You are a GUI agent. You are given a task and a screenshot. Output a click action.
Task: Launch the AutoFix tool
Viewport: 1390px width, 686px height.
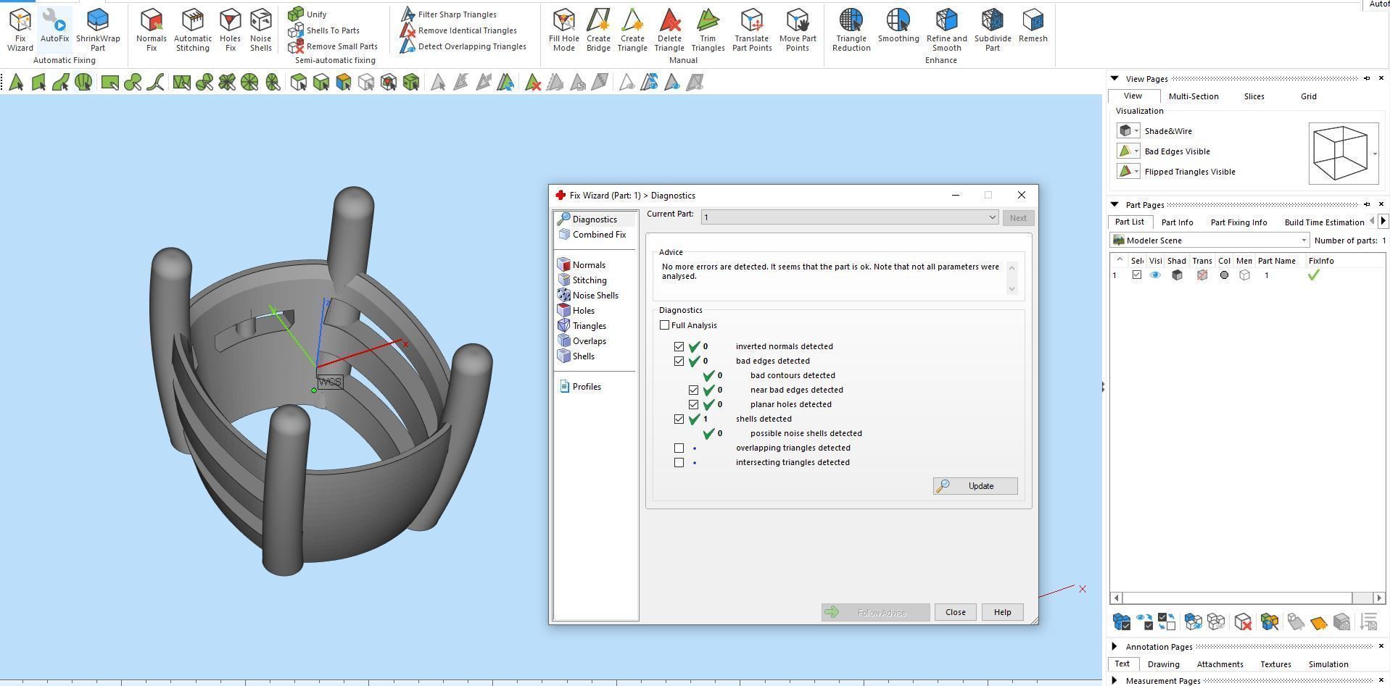pyautogui.click(x=54, y=30)
